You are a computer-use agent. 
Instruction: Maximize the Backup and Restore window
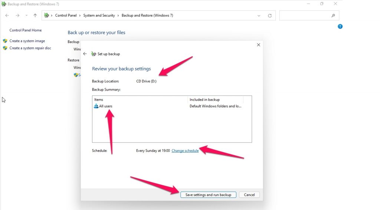point(322,4)
